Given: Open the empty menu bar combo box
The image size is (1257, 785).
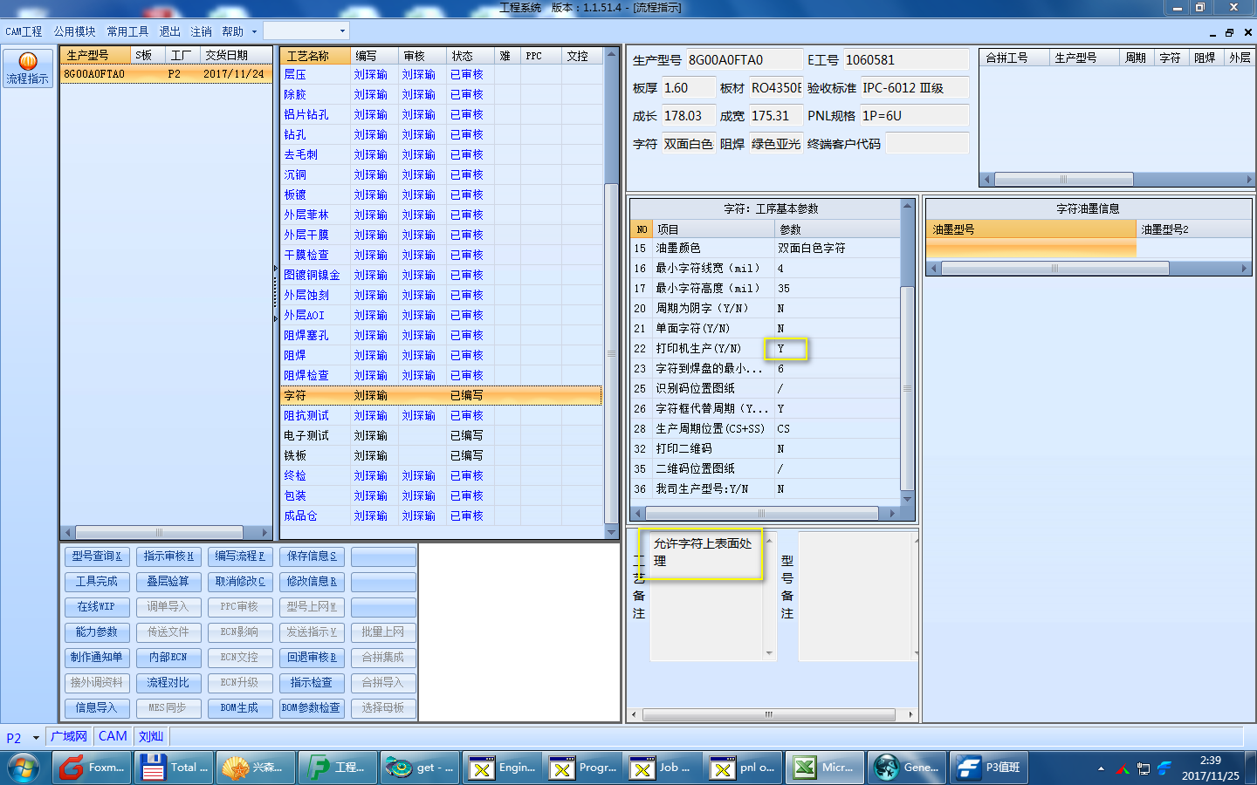Looking at the screenshot, I should [306, 31].
